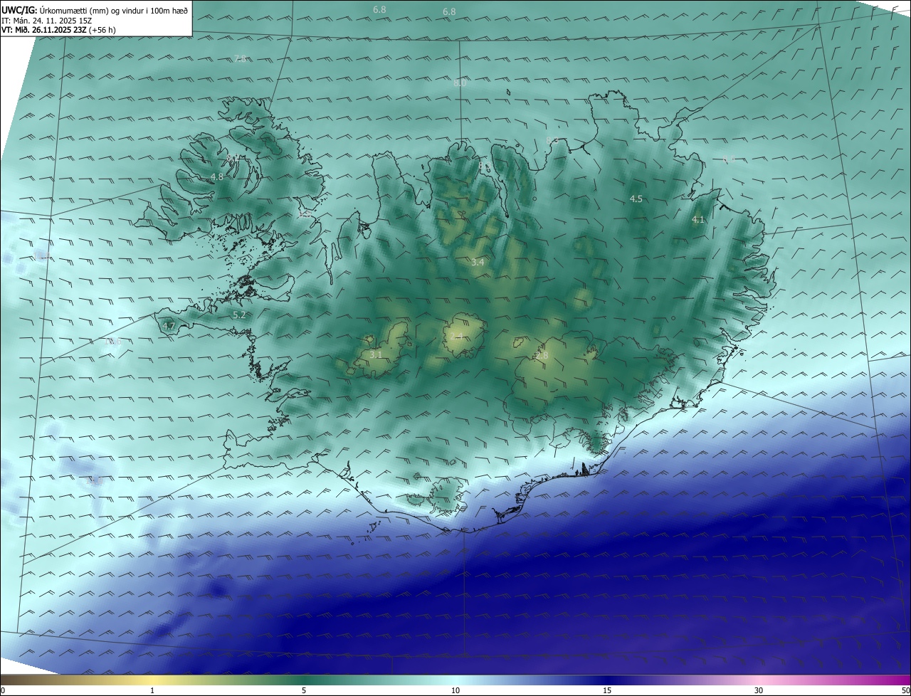Click the 5 tick on the color scale
The height and width of the screenshot is (696, 911).
coord(304,690)
